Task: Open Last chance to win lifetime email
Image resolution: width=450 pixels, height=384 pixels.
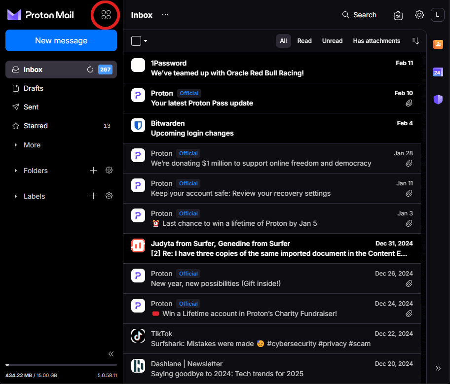Action: [x=272, y=218]
